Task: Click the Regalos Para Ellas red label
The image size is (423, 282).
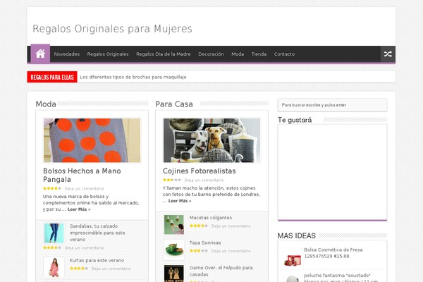Action: (52, 77)
